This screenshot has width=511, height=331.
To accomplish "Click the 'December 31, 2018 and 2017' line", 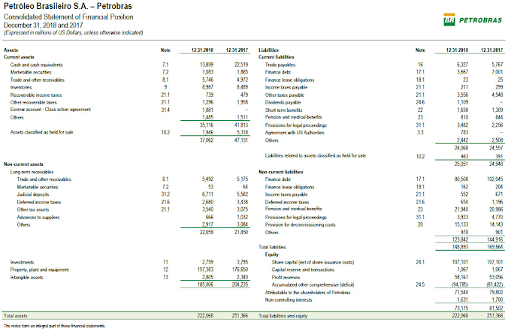I will pos(44,25).
